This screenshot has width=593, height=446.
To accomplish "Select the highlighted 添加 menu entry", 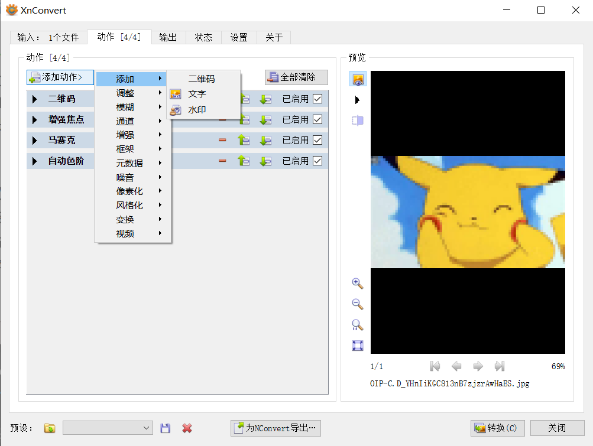I will pyautogui.click(x=131, y=79).
